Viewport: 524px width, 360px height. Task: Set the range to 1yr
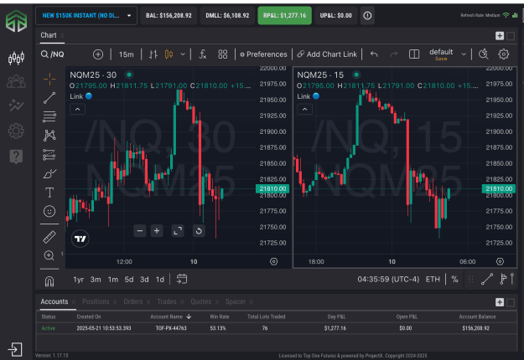(79, 280)
